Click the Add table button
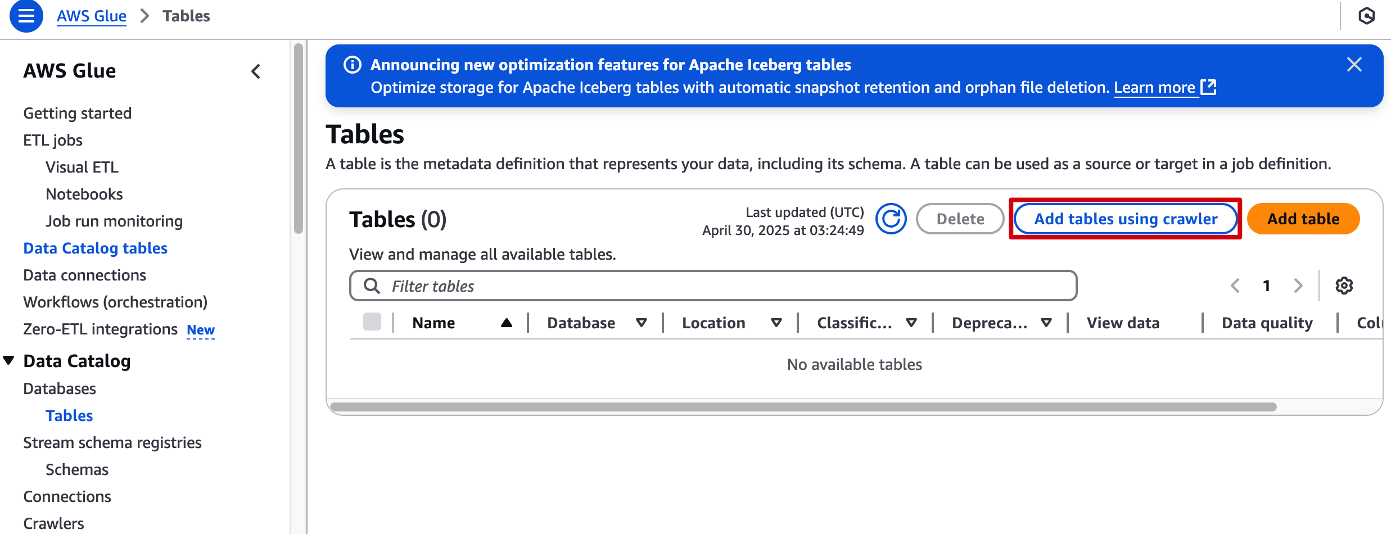The height and width of the screenshot is (534, 1391). point(1303,219)
